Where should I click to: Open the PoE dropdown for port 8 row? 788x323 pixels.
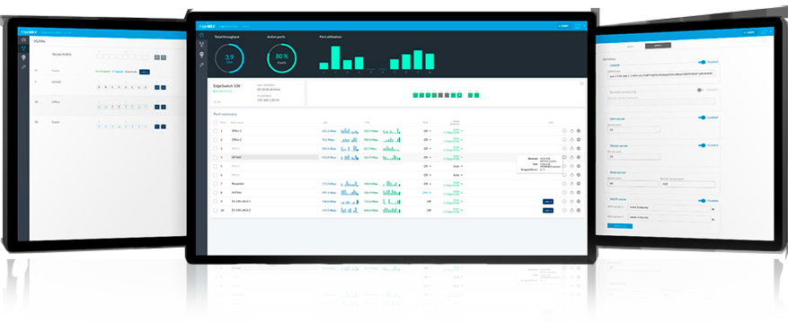pos(427,192)
